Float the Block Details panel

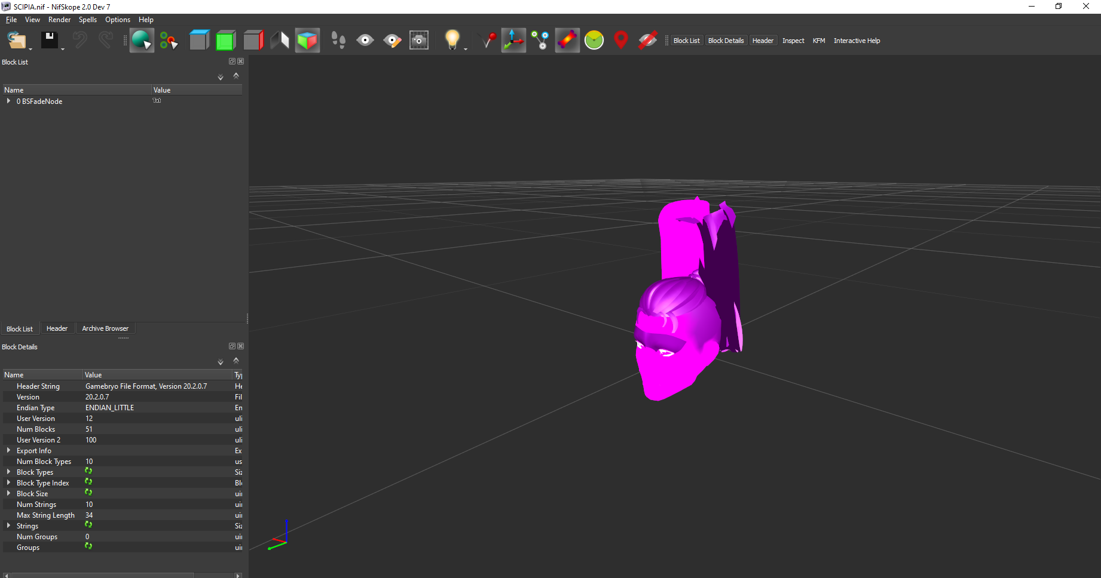coord(232,346)
